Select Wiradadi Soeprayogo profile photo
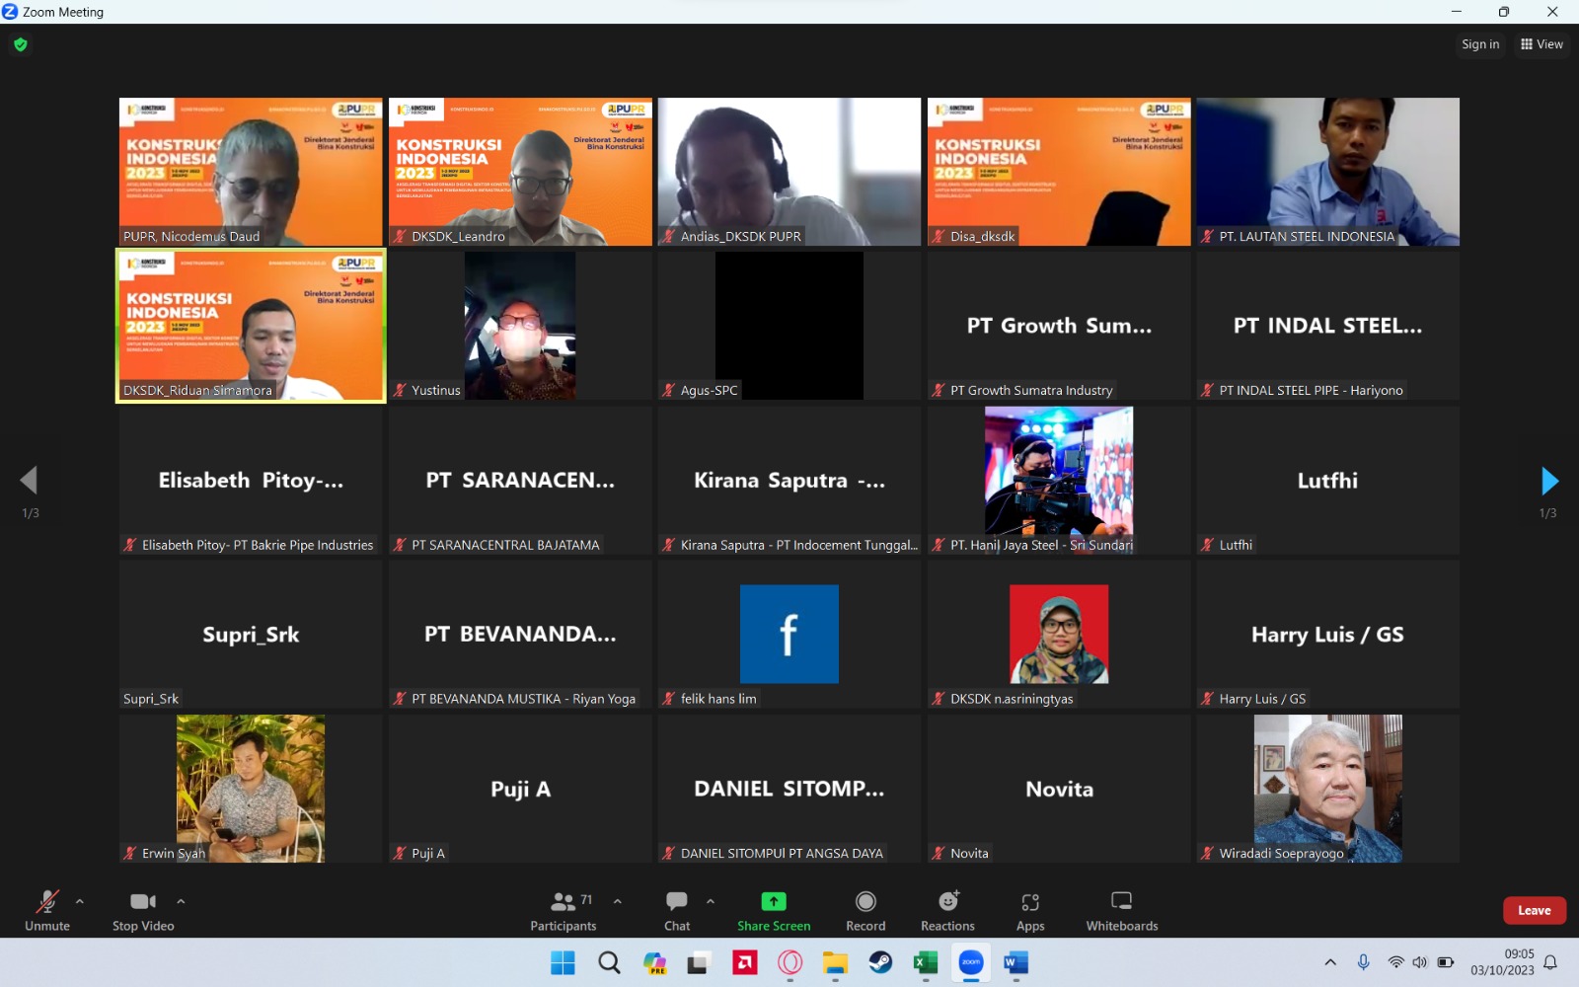This screenshot has width=1579, height=987. click(1328, 789)
